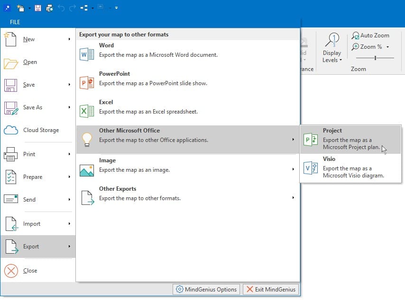Screen dimensions: 405x300
Task: Click the Save floppy disk toolbar icon
Action: [x=38, y=8]
